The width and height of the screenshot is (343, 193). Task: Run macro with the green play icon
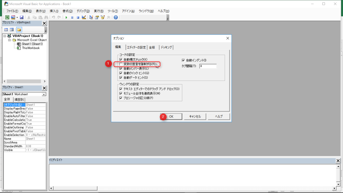[66, 17]
